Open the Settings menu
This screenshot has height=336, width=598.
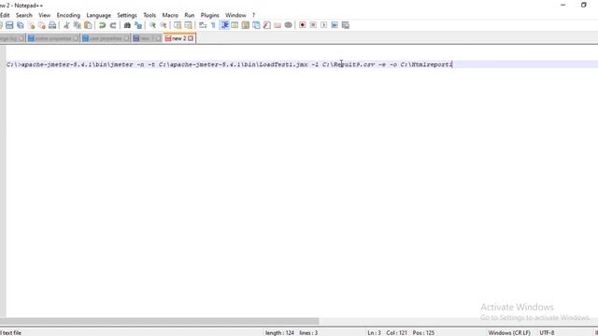(127, 15)
